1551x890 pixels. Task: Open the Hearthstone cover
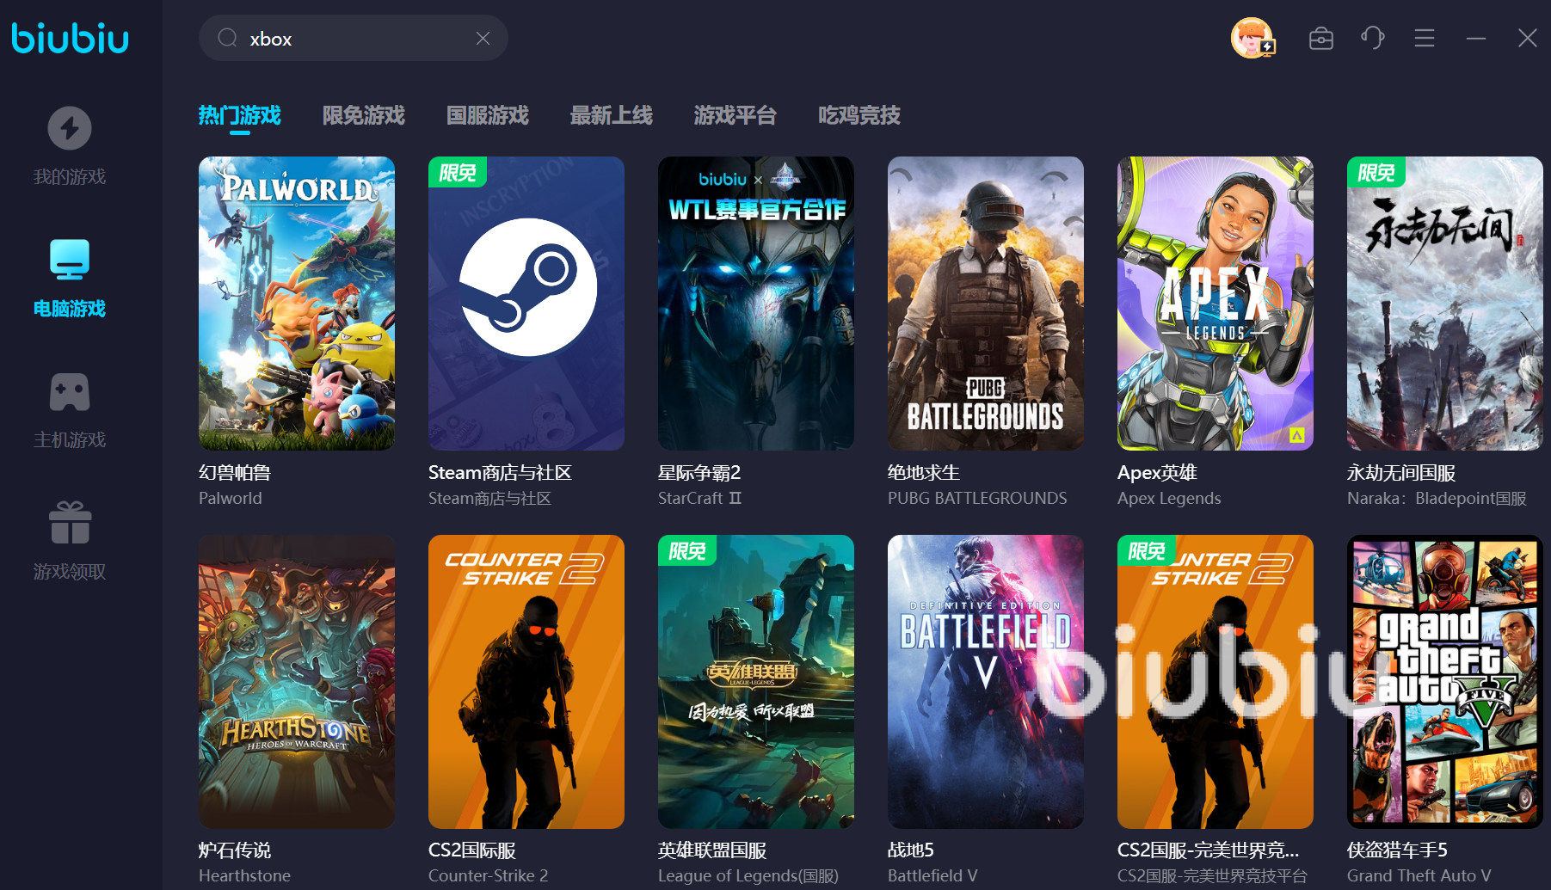tap(297, 682)
